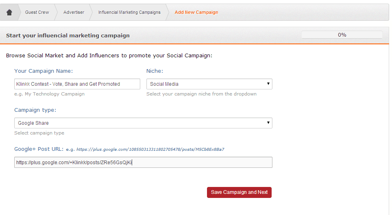392x215 pixels.
Task: Click the Google+ Post URL label
Action: [39, 149]
